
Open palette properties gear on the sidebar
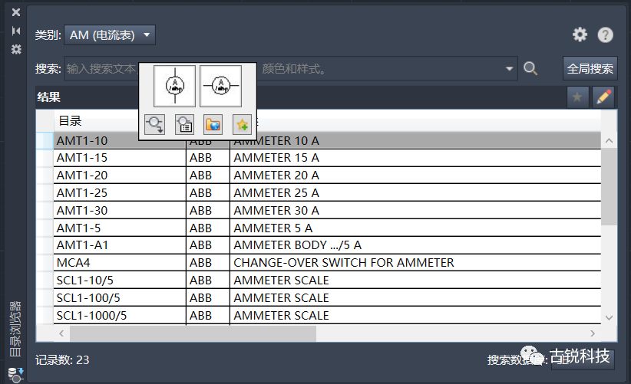[16, 49]
